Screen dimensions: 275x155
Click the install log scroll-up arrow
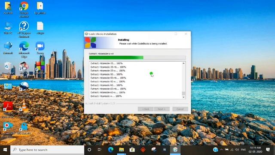point(183,63)
